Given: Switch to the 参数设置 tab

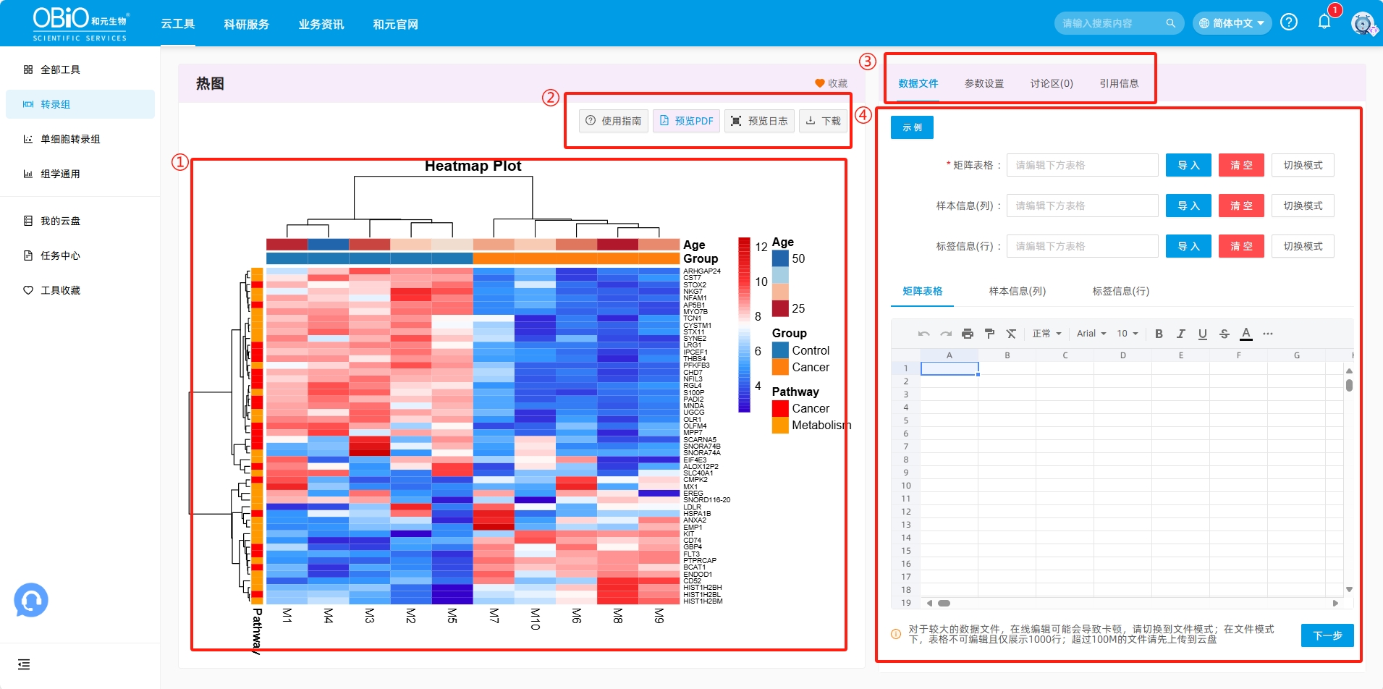Looking at the screenshot, I should pyautogui.click(x=984, y=83).
